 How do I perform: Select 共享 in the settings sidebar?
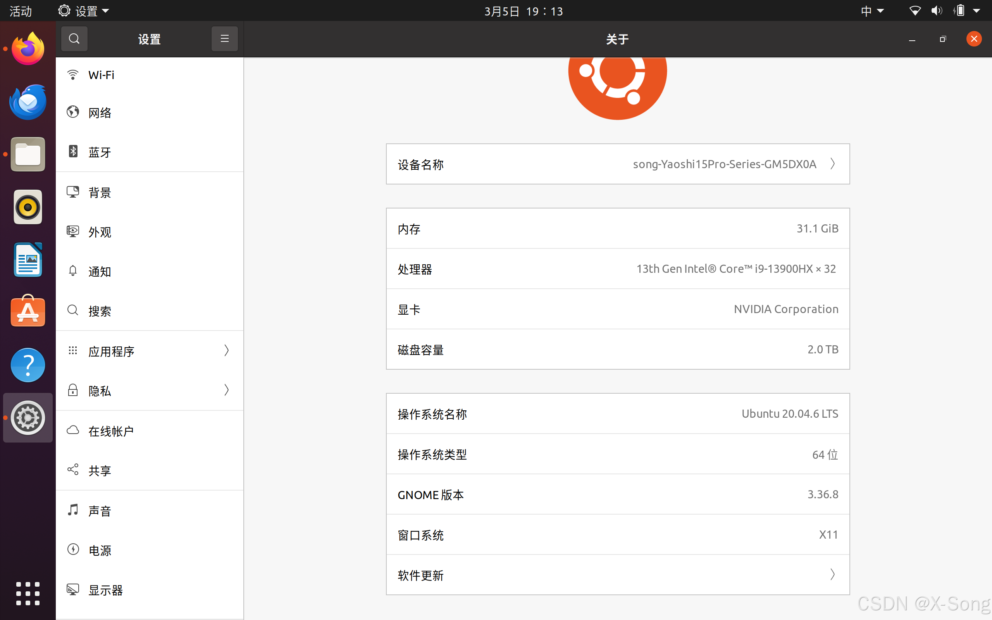[x=150, y=470]
